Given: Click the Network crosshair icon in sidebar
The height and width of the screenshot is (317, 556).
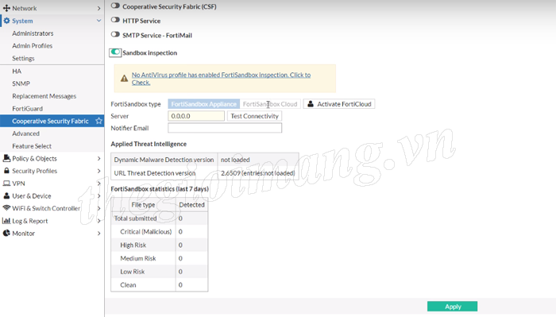Looking at the screenshot, I should pos(6,8).
